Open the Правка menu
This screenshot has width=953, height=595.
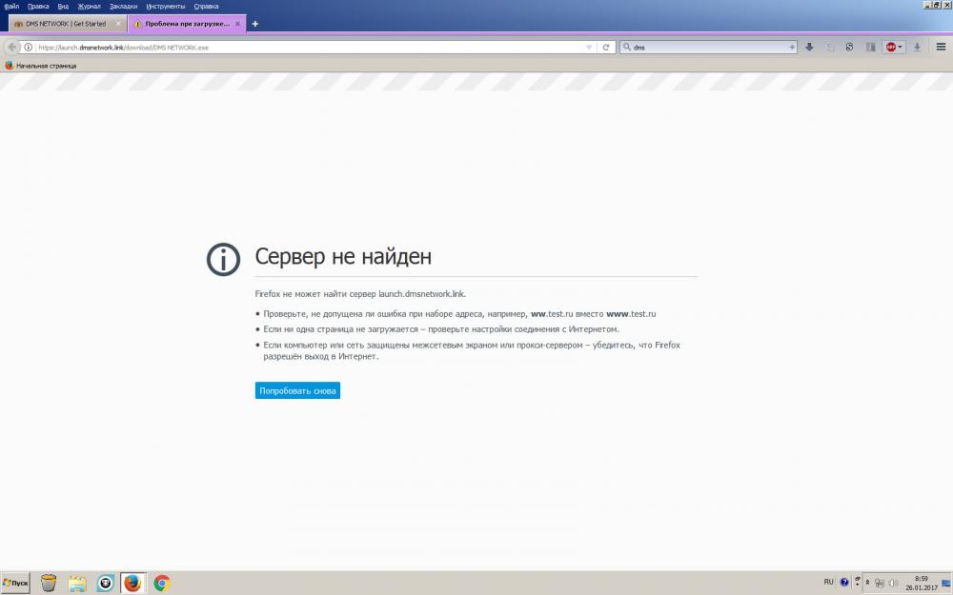38,6
